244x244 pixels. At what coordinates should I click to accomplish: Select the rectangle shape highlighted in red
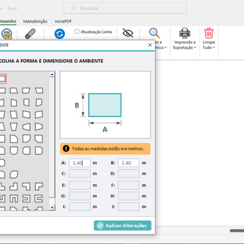click(3, 79)
